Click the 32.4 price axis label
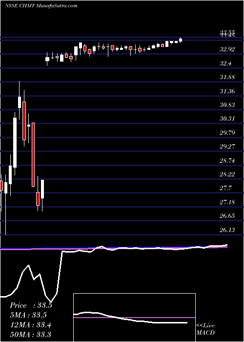Image resolution: width=244 pixels, height=342 pixels. pyautogui.click(x=225, y=63)
